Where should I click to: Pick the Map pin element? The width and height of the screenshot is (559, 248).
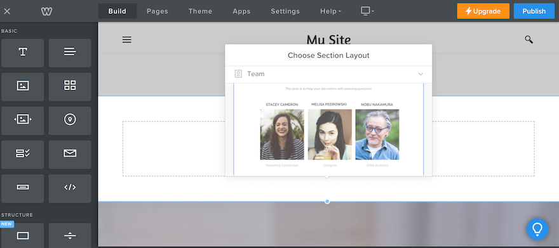point(70,121)
